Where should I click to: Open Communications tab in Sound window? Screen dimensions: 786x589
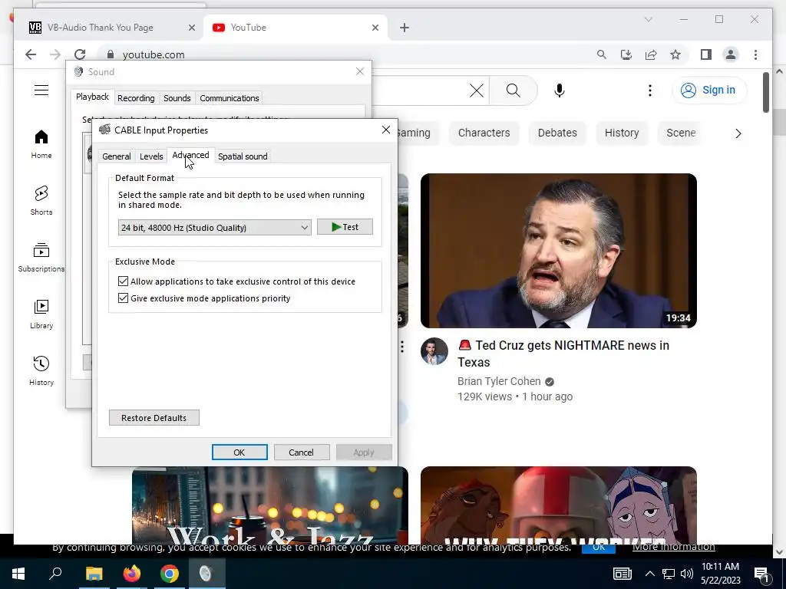[230, 98]
